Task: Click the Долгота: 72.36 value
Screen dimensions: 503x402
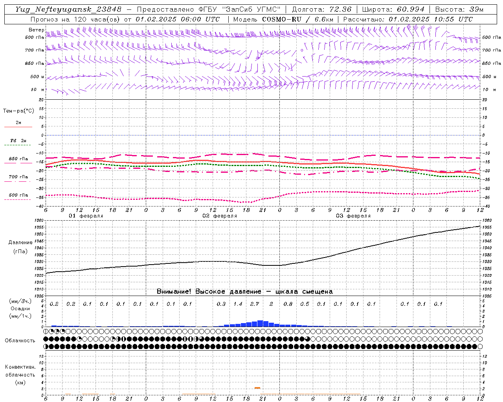Action: click(x=321, y=9)
